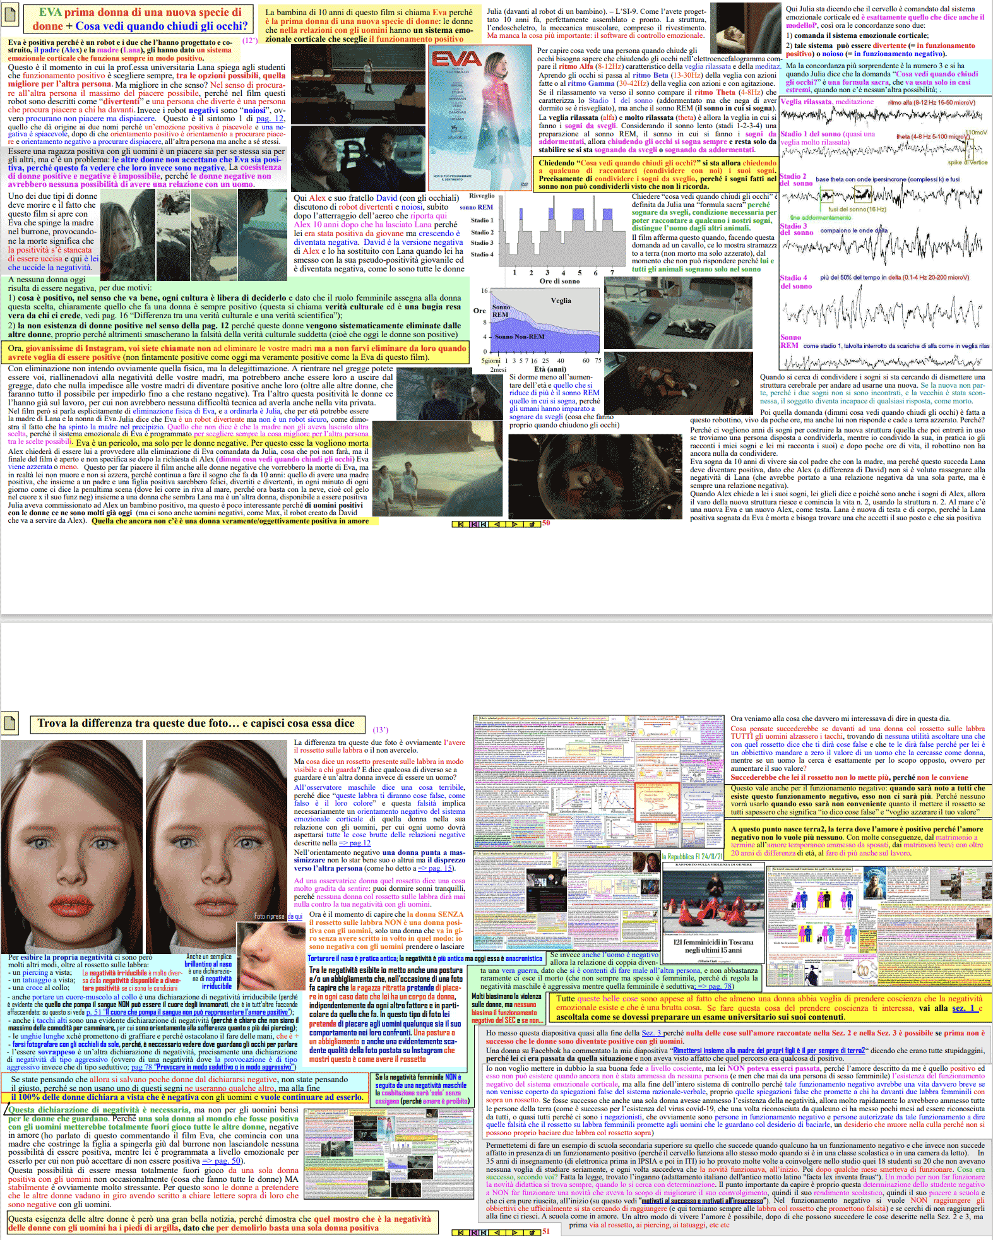
Task: Open the '=> pag. 50' link about film Eva
Action: click(222, 1160)
